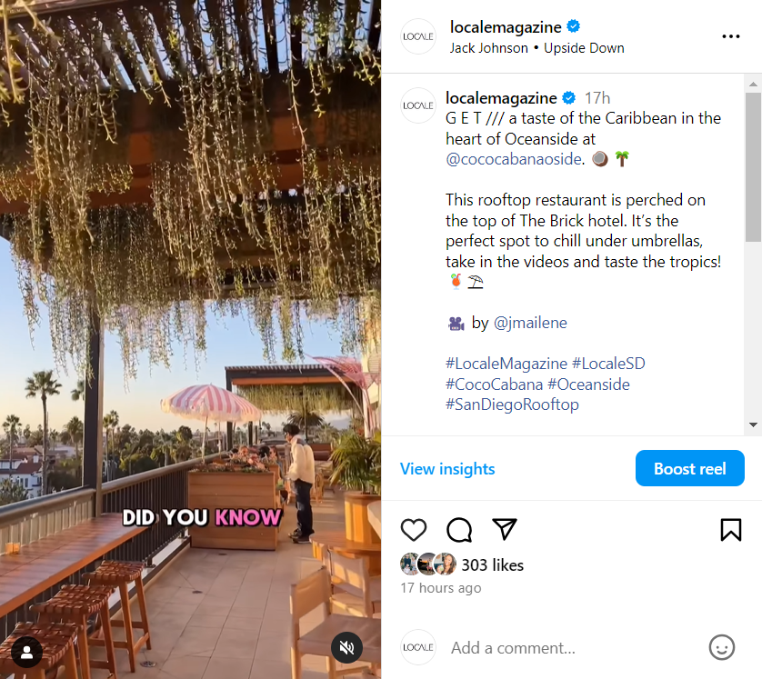762x679 pixels.
Task: Open Locale profile picture in header
Action: 419,36
